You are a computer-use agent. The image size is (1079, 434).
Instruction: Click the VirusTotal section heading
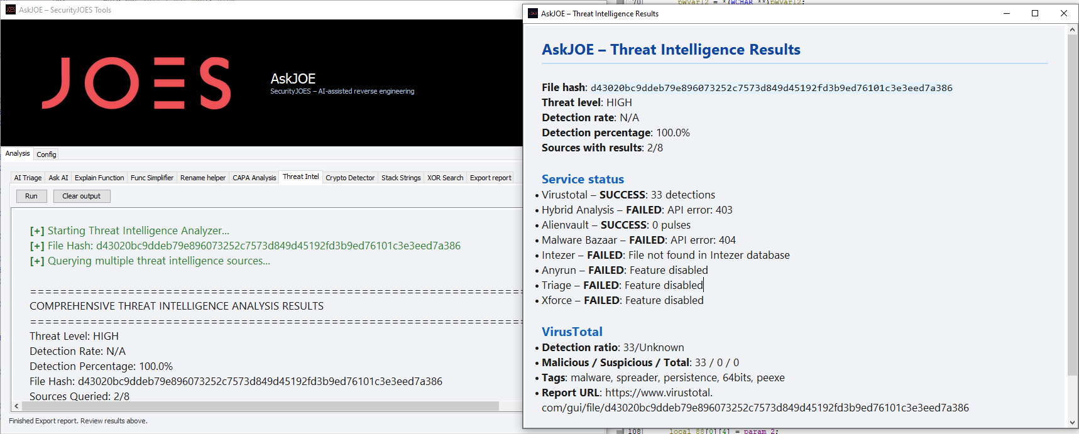(x=572, y=332)
